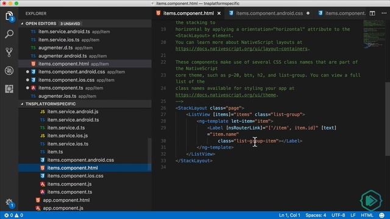Viewport: 390px width, 219px height.
Task: Switch to the truncated items.component tab
Action: tap(342, 13)
